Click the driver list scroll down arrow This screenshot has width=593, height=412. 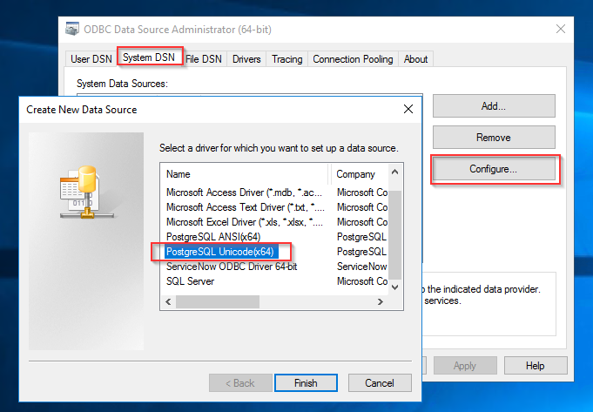pyautogui.click(x=394, y=287)
